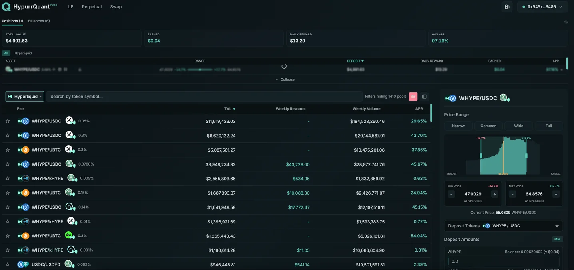The height and width of the screenshot is (270, 574).
Task: Open the Deposit Tokens WHYPE / USDC dropdown
Action: click(504, 226)
